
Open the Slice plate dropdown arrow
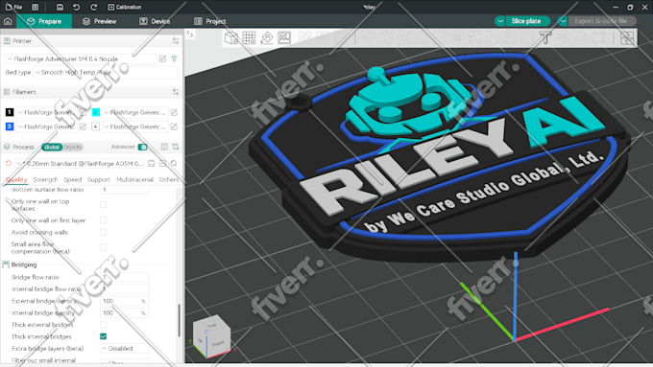coord(500,21)
